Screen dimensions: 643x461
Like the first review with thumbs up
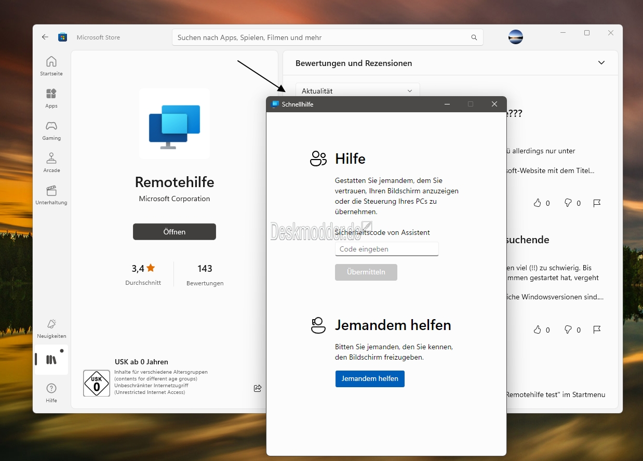[538, 203]
